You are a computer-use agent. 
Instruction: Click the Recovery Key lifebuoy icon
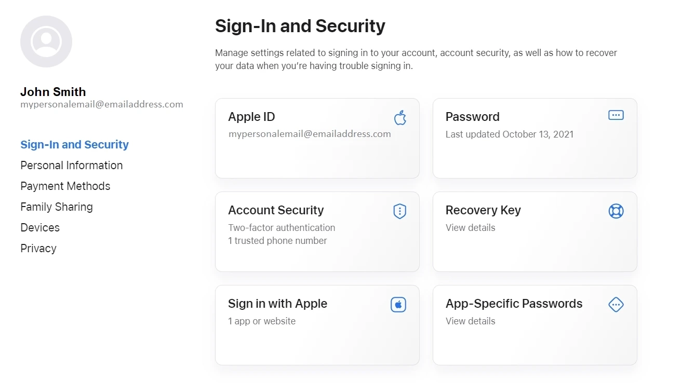(x=616, y=211)
